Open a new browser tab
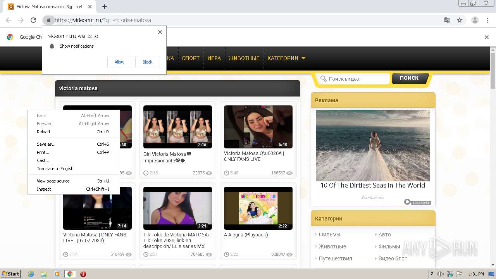Image resolution: width=496 pixels, height=279 pixels. 105,7
